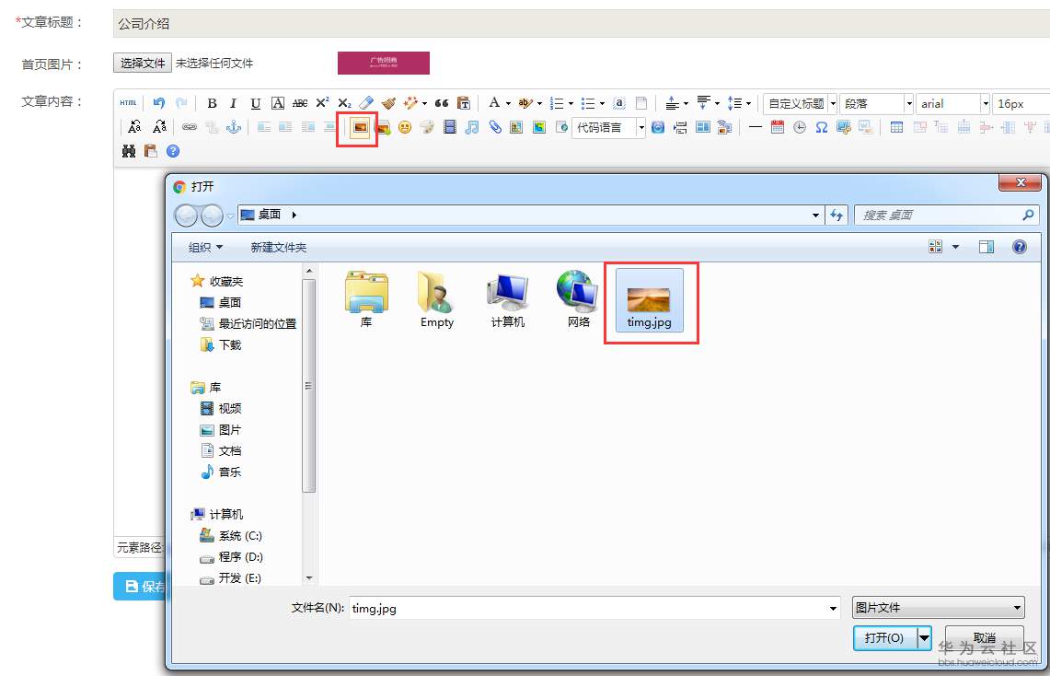
Task: Open the arial font family dropdown
Action: pyautogui.click(x=952, y=104)
